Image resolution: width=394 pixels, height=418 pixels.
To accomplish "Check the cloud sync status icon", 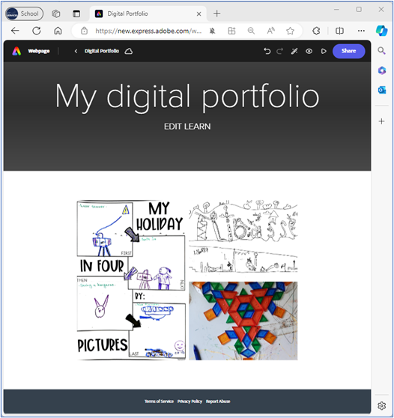I will (x=129, y=51).
